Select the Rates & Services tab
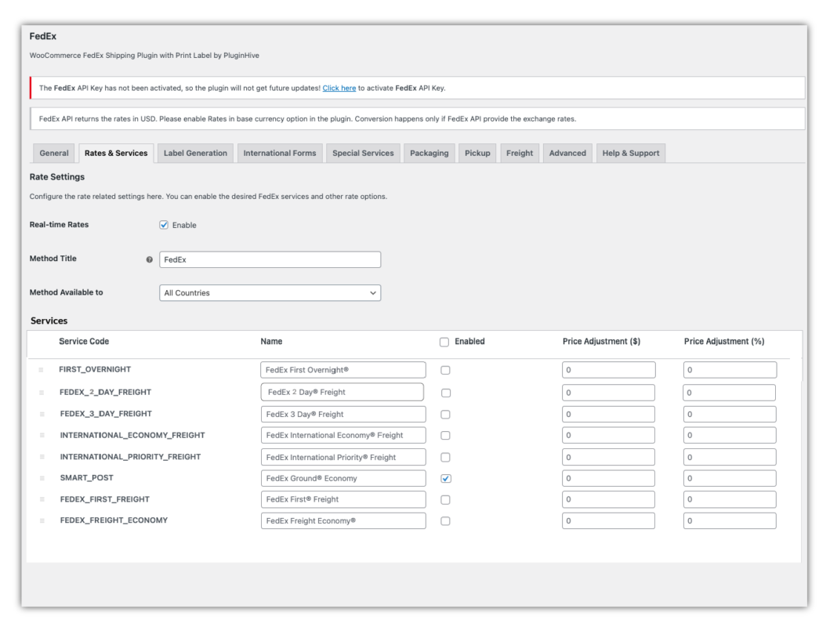Viewport: 830px width, 627px height. [116, 154]
